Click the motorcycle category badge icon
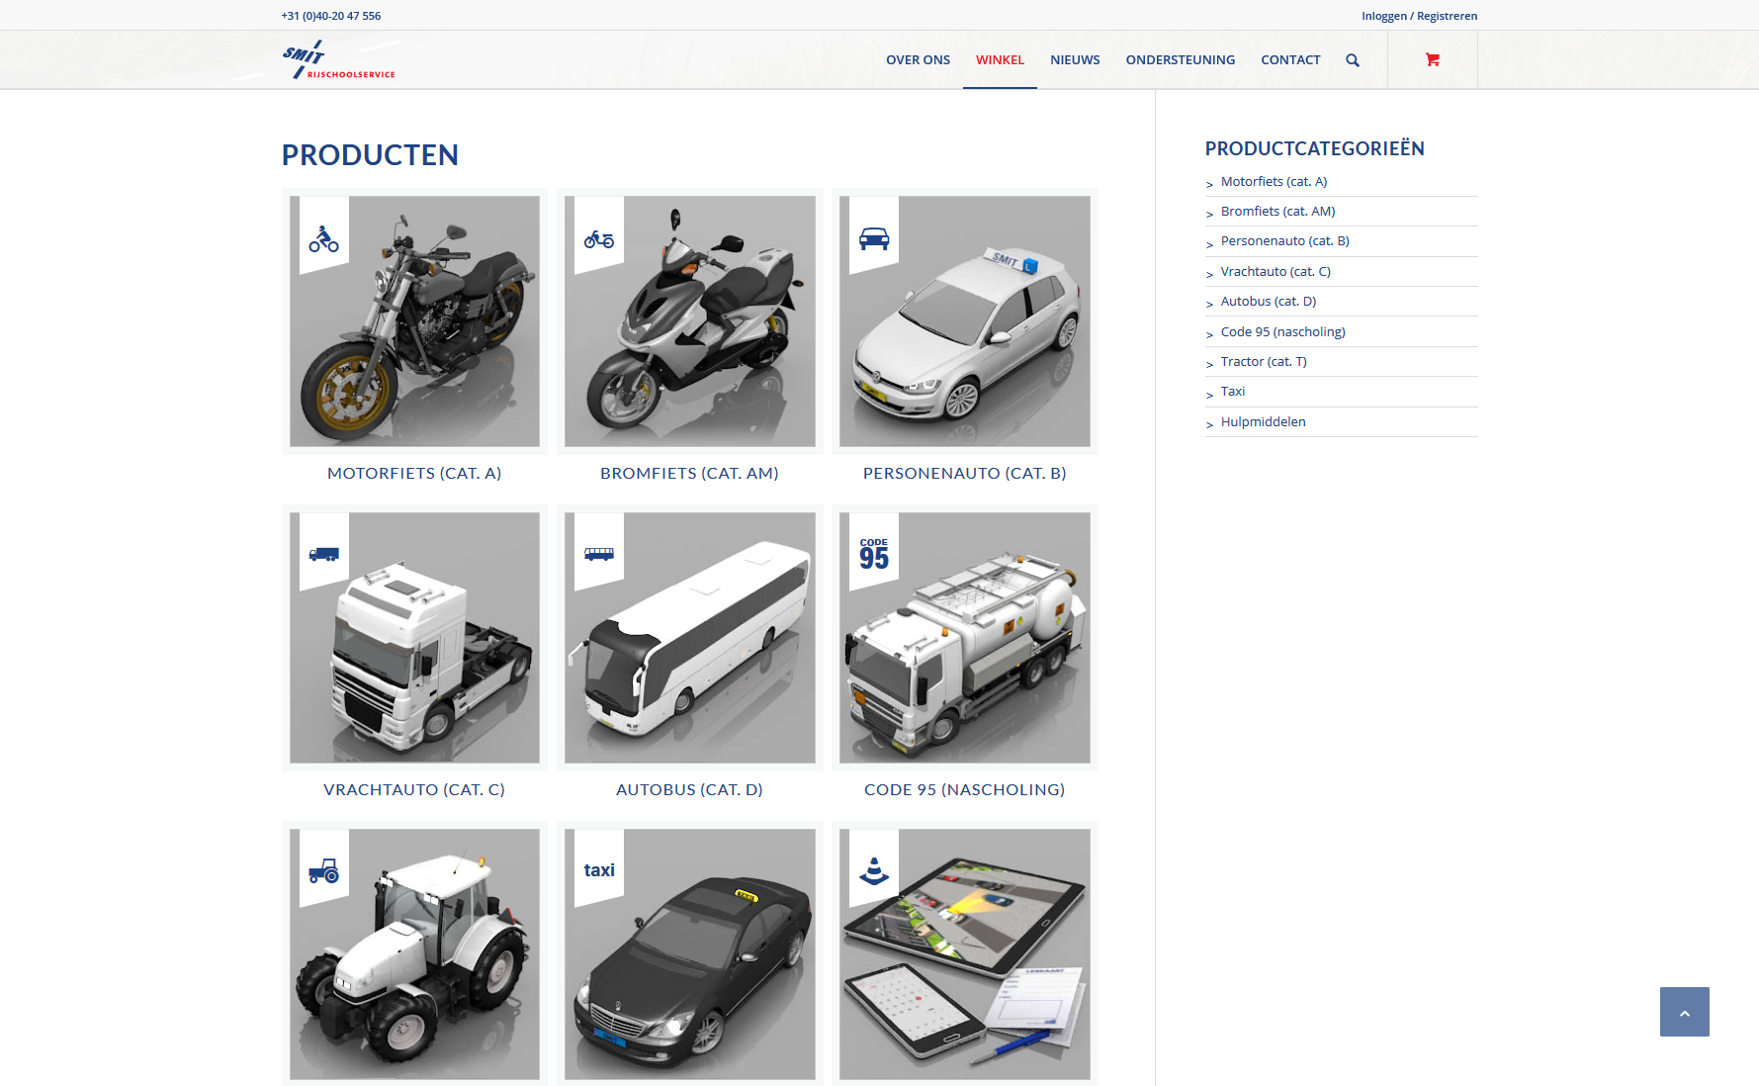Viewport: 1759px width, 1086px height. coord(323,238)
